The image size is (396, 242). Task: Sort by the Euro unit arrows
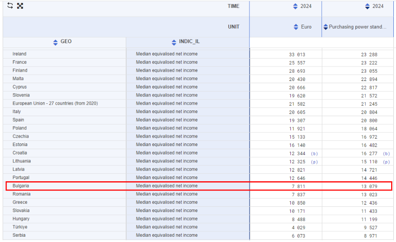click(x=296, y=27)
